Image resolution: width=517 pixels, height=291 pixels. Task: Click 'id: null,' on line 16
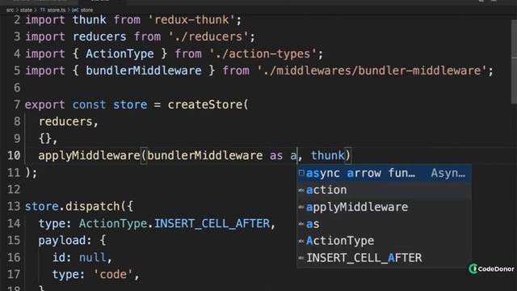82,257
